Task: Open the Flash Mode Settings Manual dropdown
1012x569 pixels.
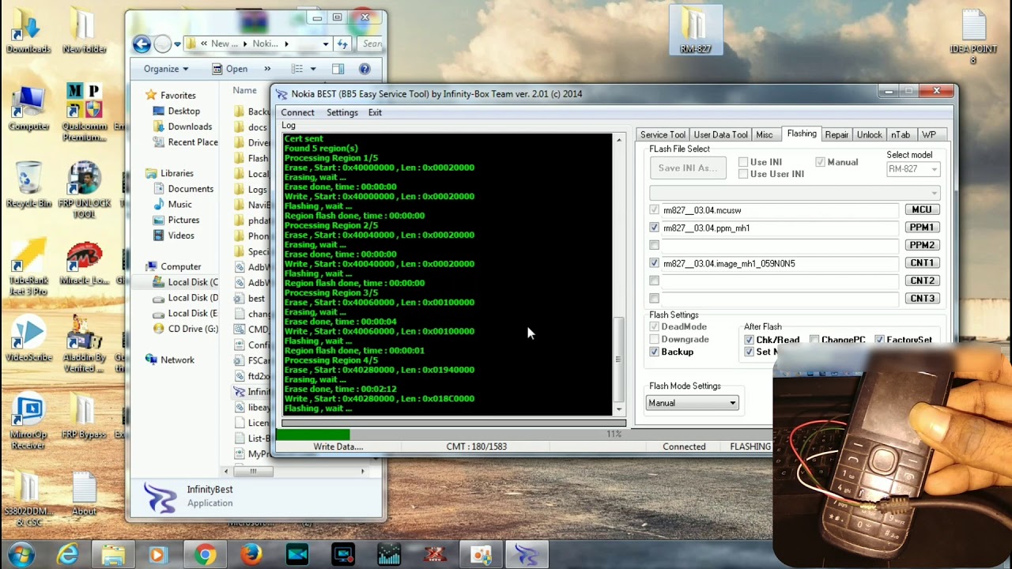Action: [693, 403]
